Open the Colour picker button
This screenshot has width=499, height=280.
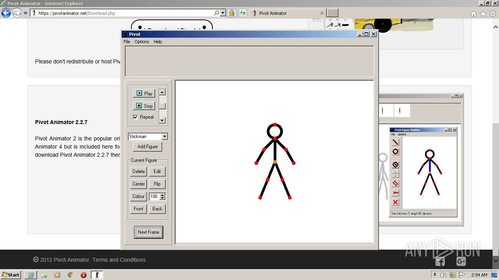point(138,196)
